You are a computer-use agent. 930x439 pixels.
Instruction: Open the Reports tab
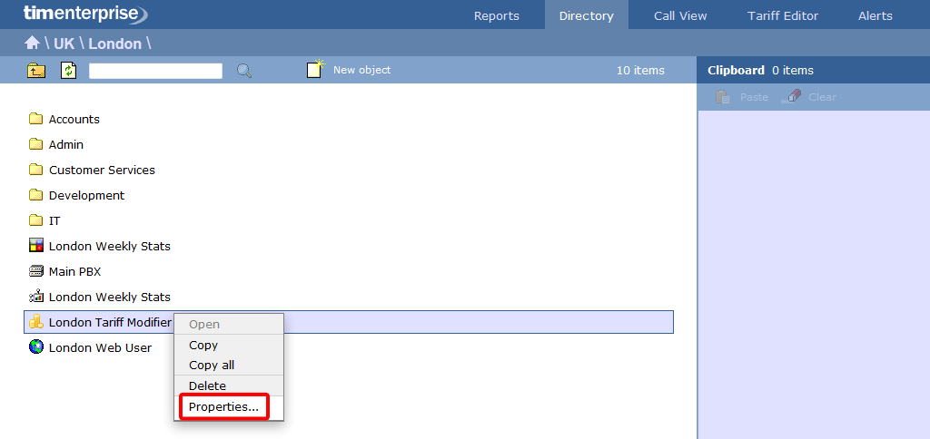point(497,15)
